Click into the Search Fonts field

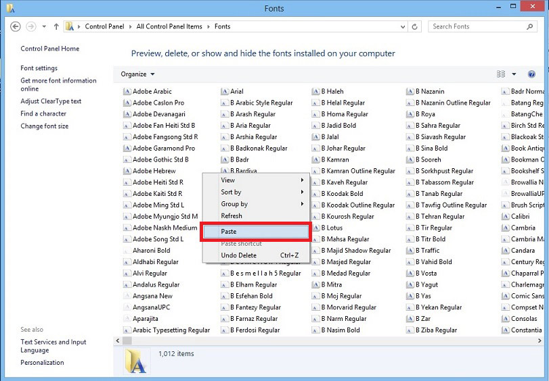click(x=477, y=26)
